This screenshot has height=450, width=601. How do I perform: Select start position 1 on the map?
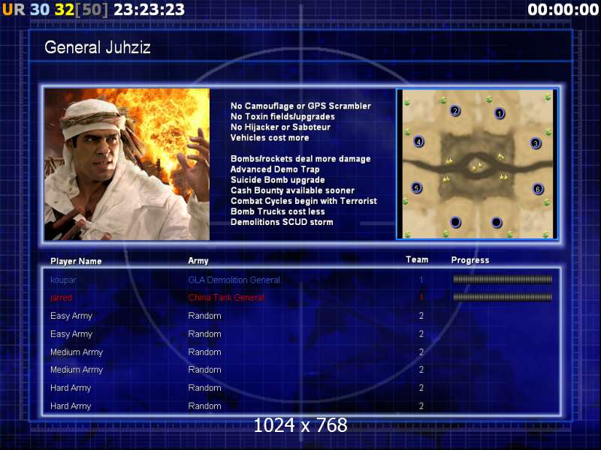coord(500,113)
